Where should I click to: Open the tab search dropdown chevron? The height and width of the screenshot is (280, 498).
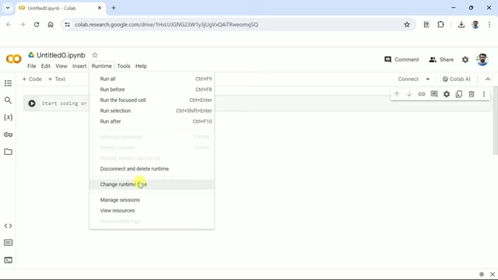[8, 8]
